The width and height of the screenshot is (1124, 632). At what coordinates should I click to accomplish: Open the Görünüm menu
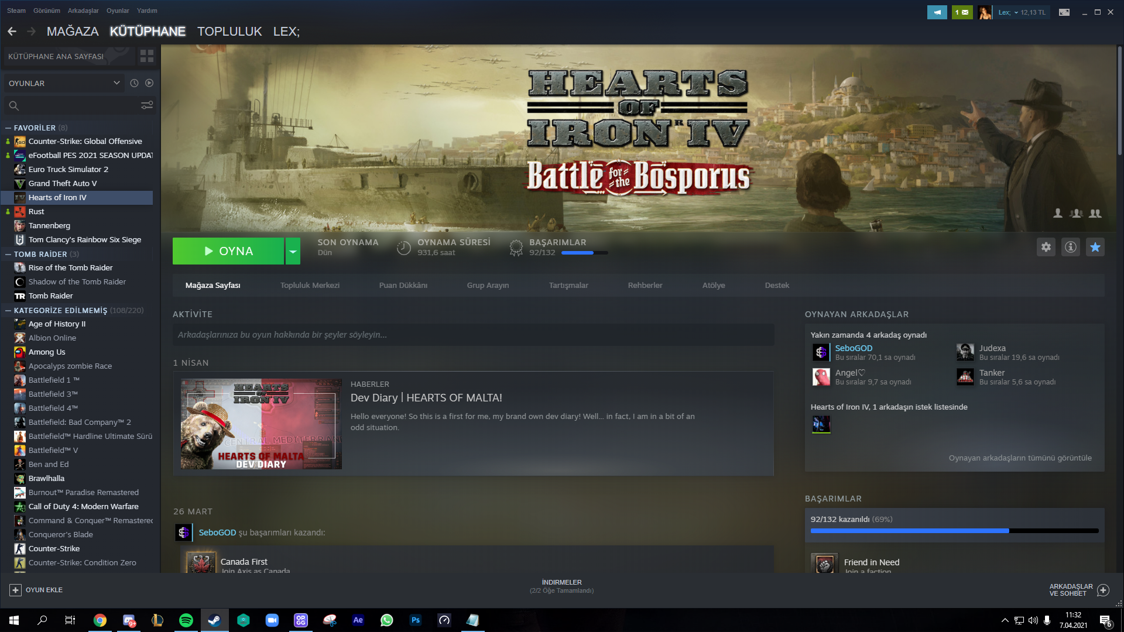(47, 11)
